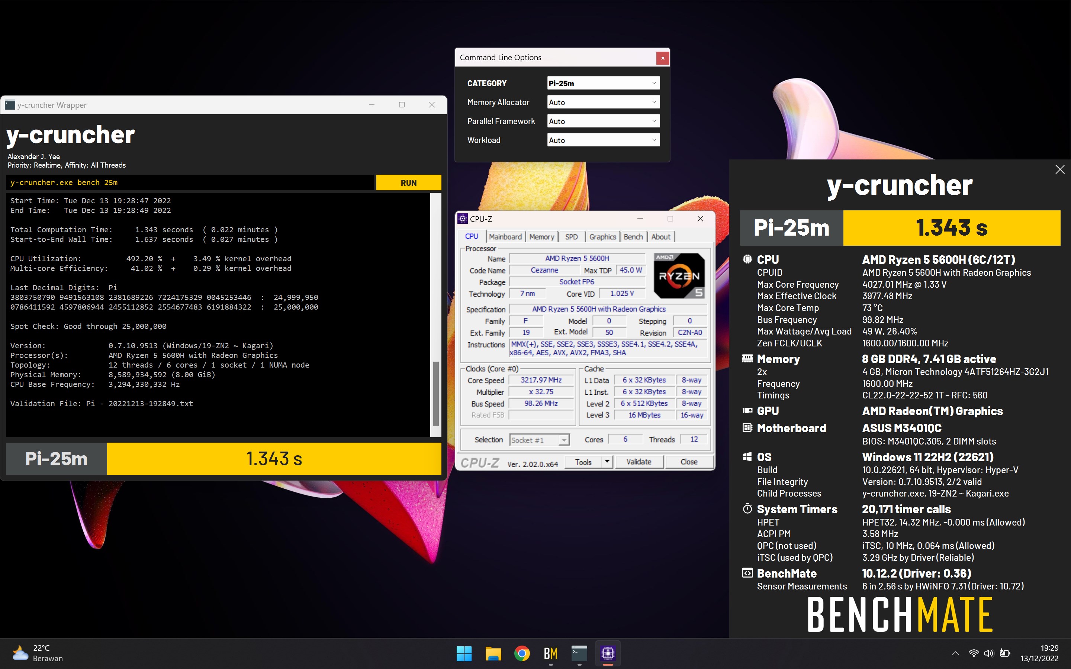Maximize the y-cruncher Wrapper window
This screenshot has width=1071, height=669.
tap(402, 105)
